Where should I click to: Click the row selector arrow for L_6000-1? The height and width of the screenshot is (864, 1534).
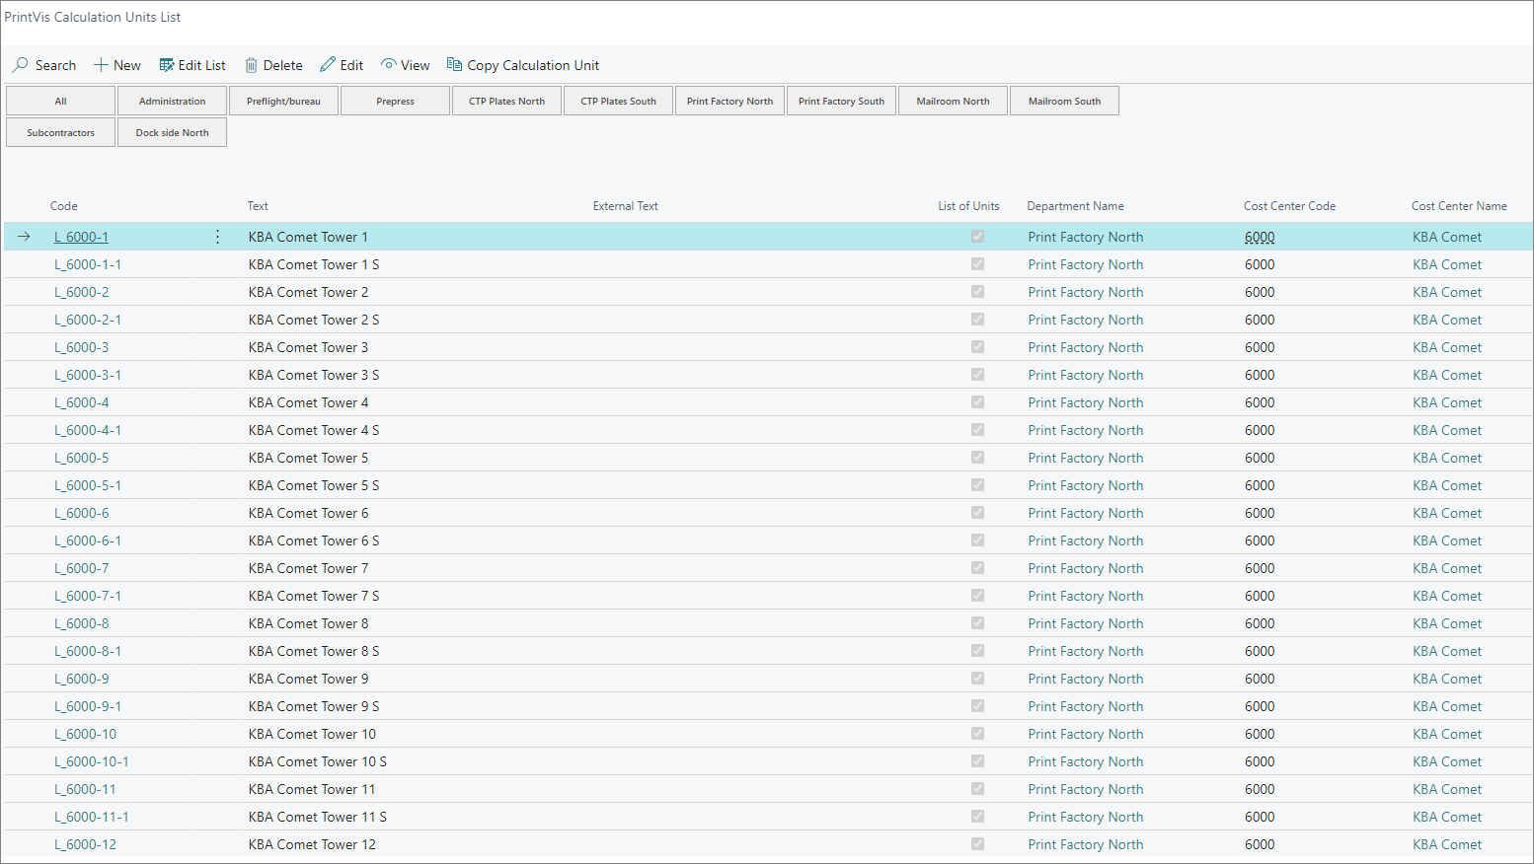click(24, 237)
